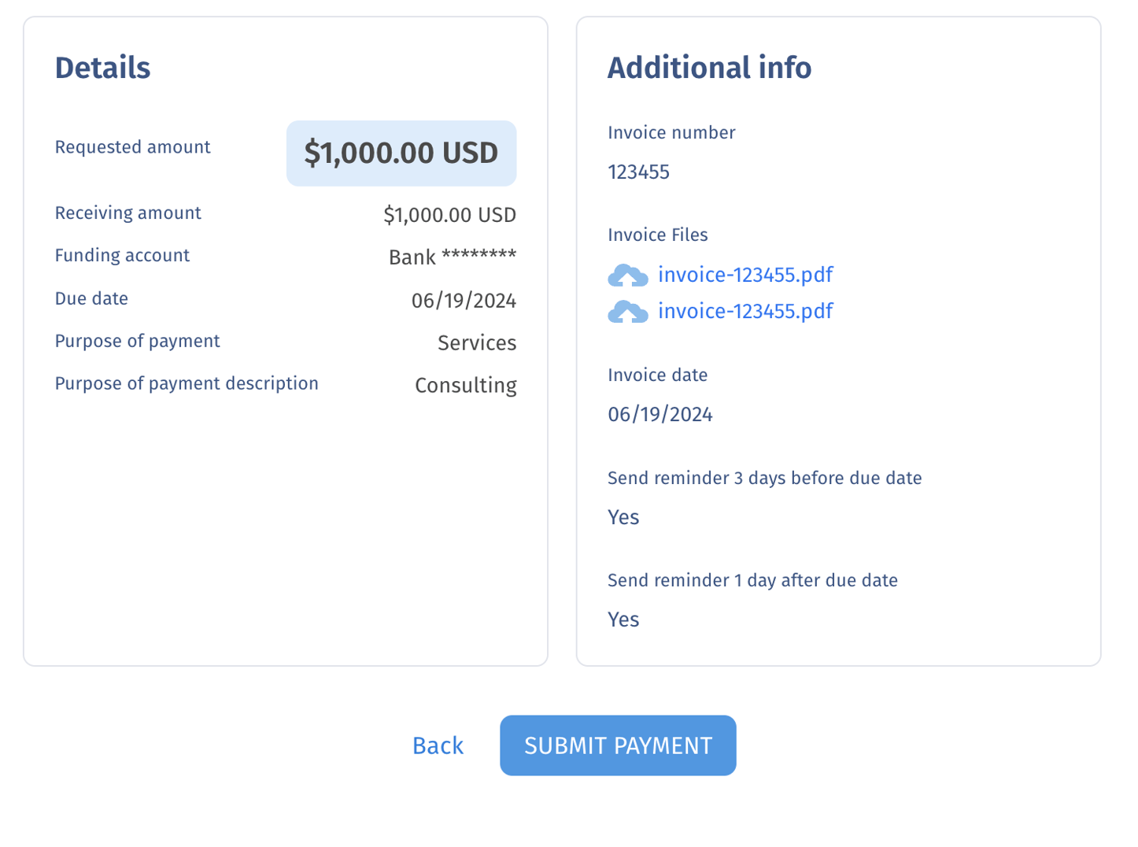Click the SUBMIT PAYMENT button
The width and height of the screenshot is (1138, 847).
click(x=617, y=745)
